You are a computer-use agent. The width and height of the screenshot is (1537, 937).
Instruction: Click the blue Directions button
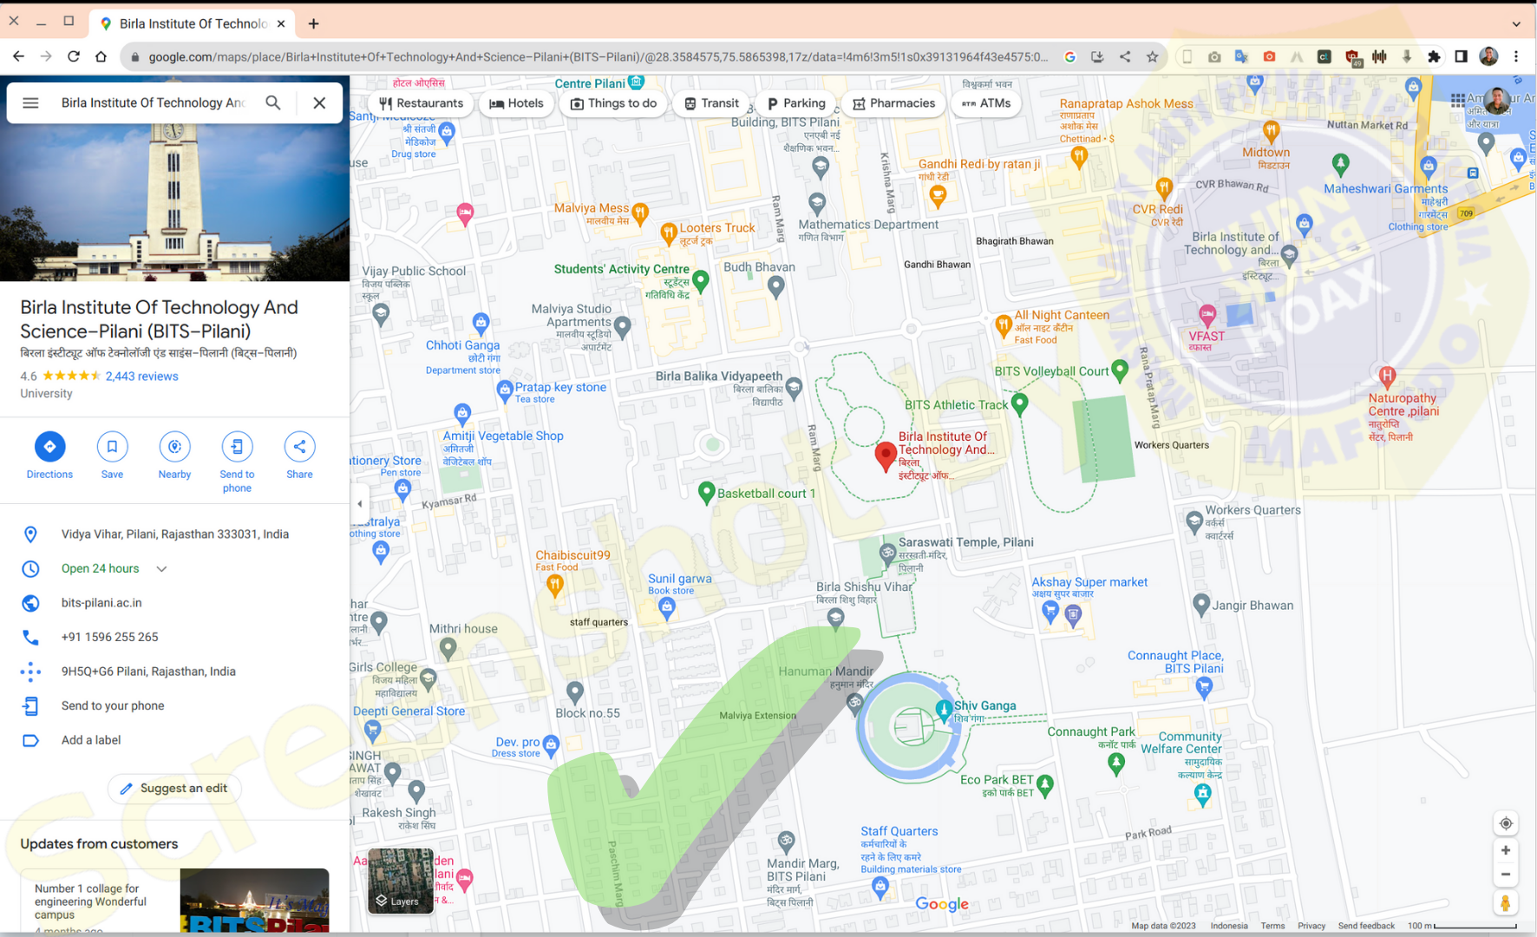[49, 446]
